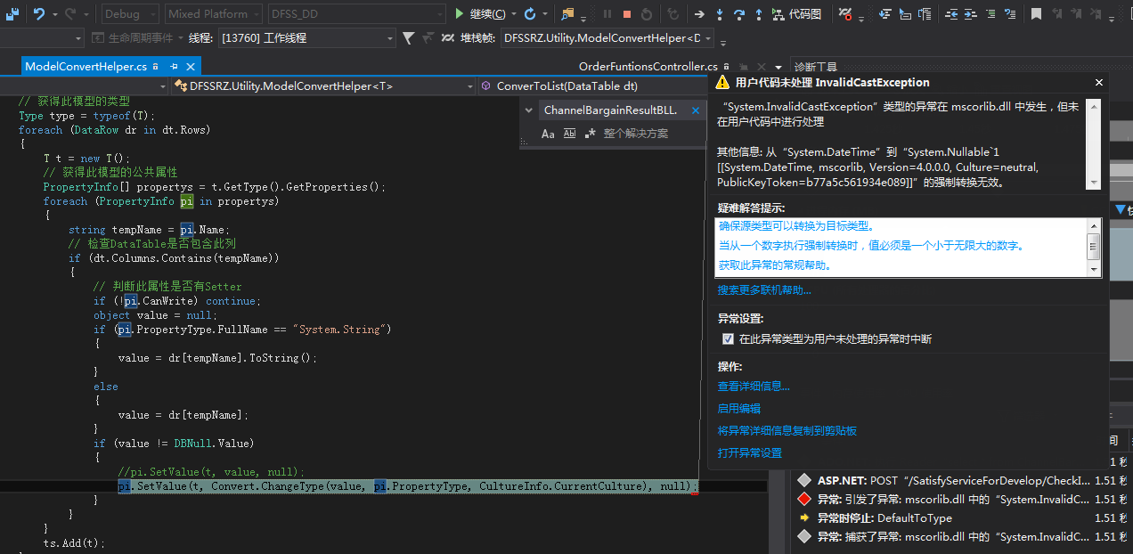Click the Show Next Statement arrow icon
This screenshot has height=554, width=1133.
tap(699, 13)
